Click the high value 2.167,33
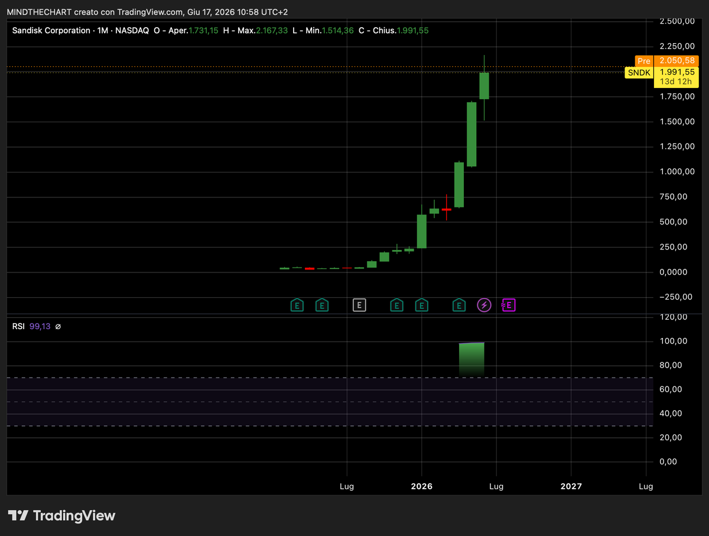This screenshot has height=536, width=709. click(271, 30)
